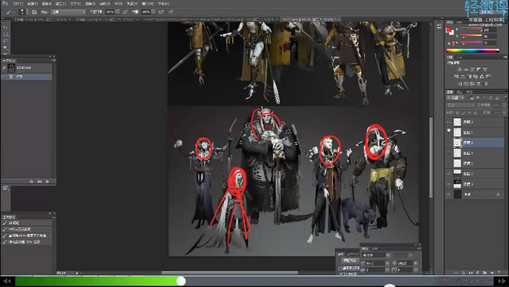The image size is (509, 287).
Task: Select the Lasso tool
Action: point(5,41)
